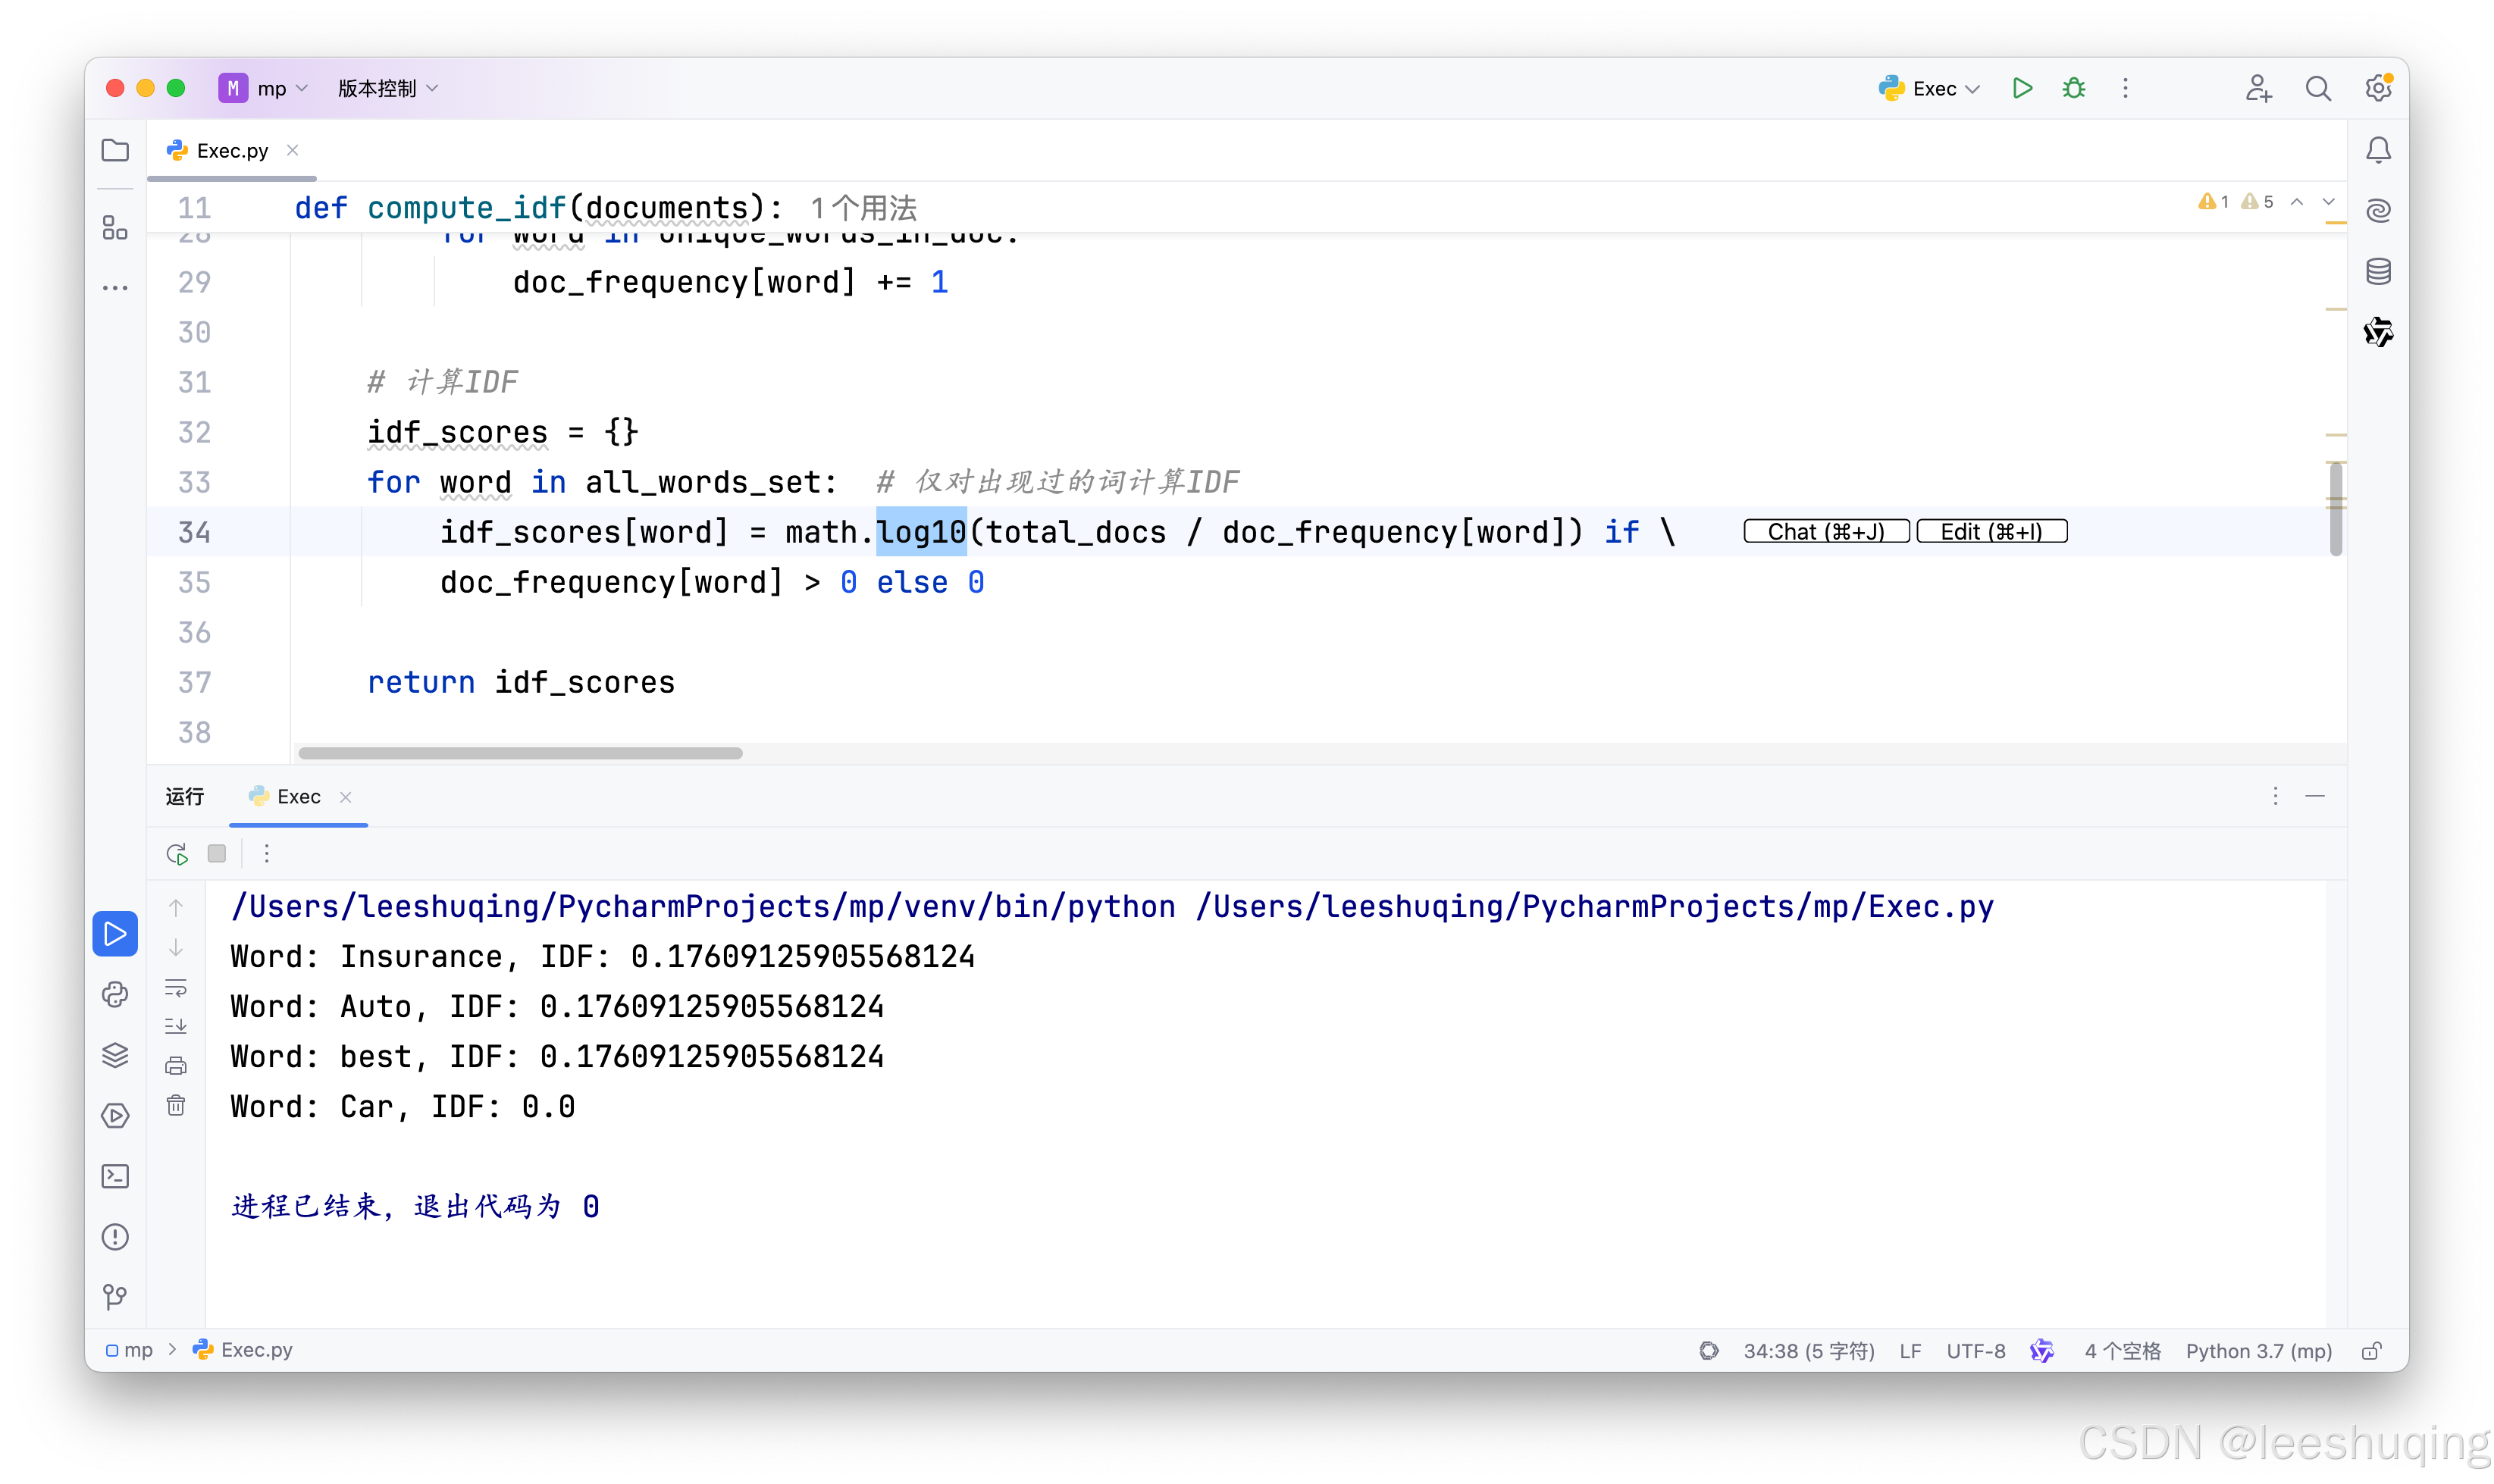The image size is (2494, 1484).
Task: Click the editor horizontal scrollbar
Action: [x=520, y=753]
